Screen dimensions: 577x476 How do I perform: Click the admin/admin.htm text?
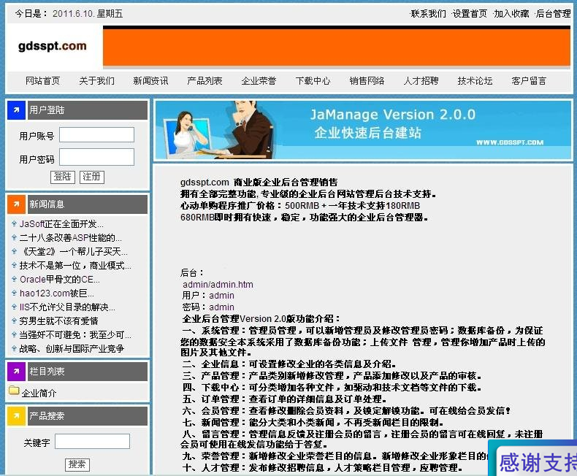(x=218, y=284)
